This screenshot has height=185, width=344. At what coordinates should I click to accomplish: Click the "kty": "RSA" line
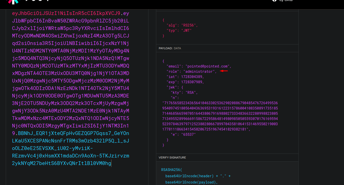click(184, 92)
